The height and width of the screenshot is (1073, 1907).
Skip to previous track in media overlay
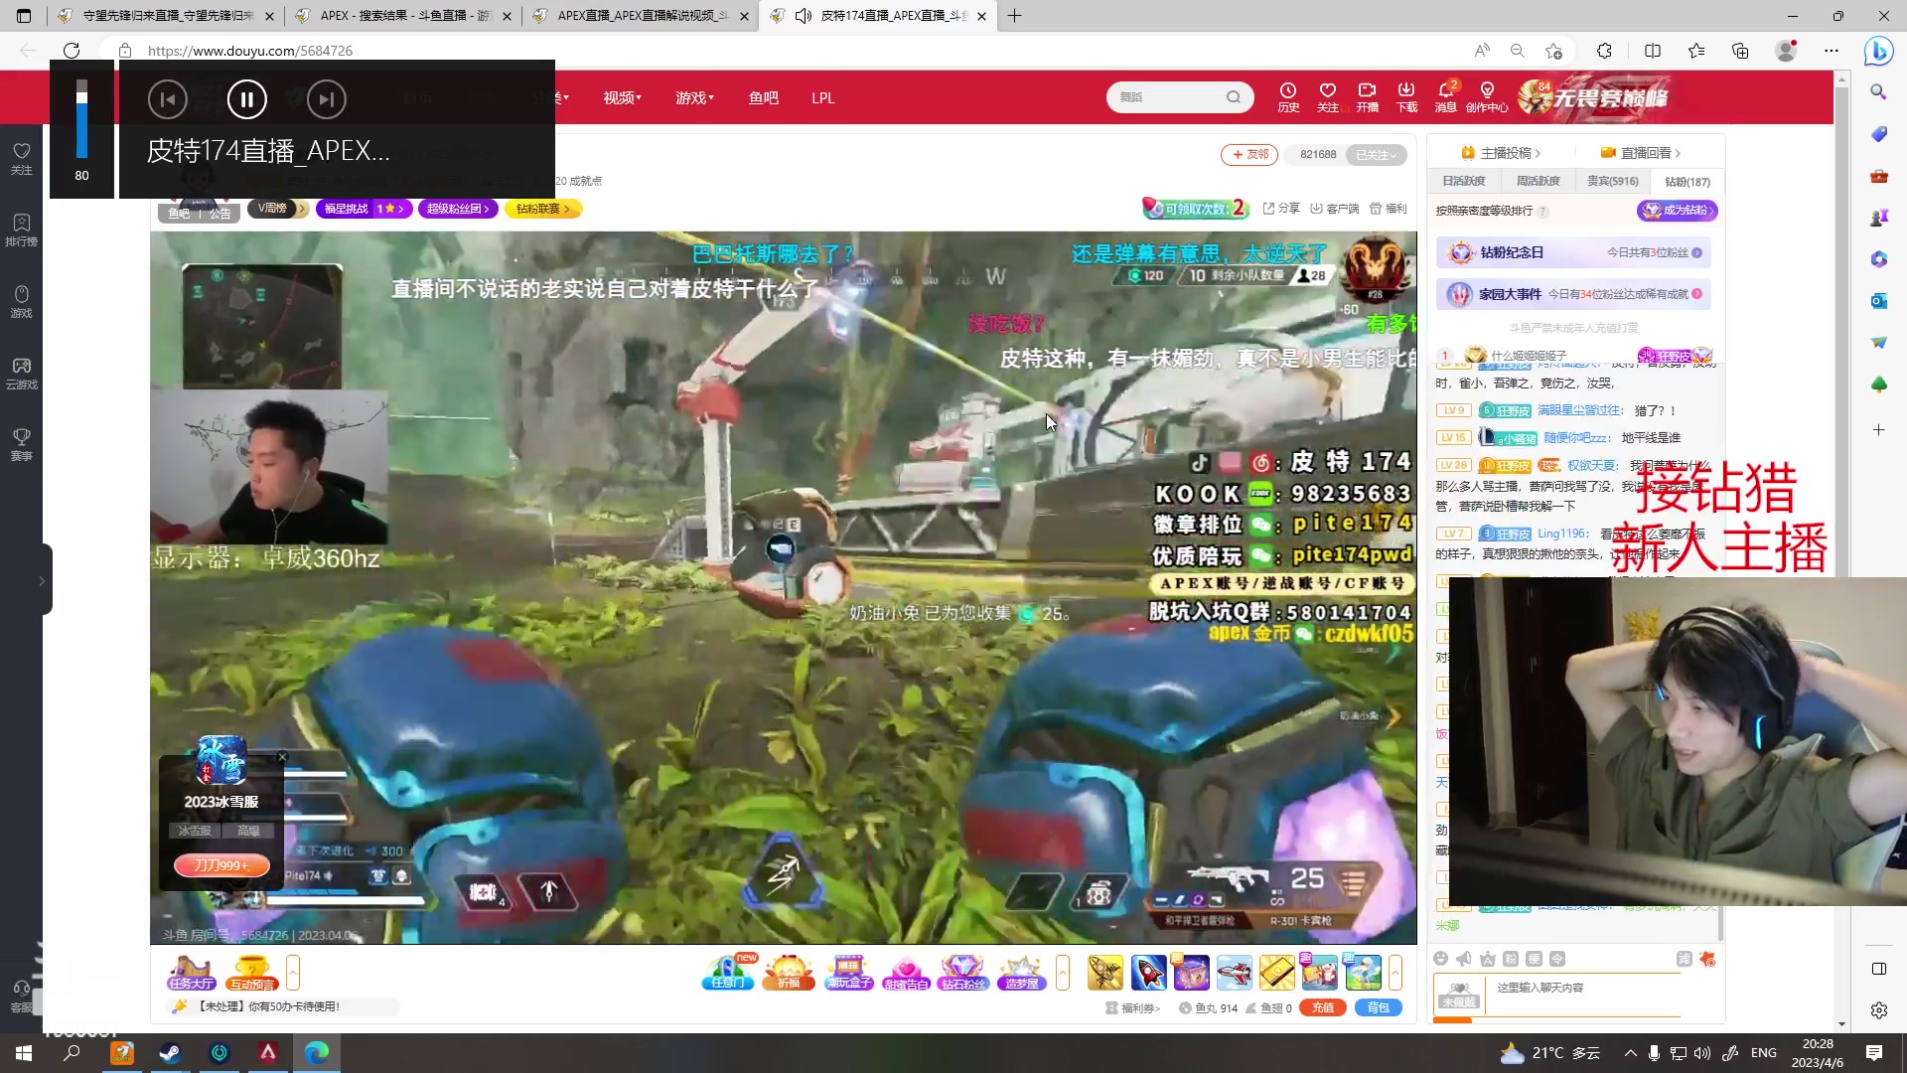click(168, 98)
